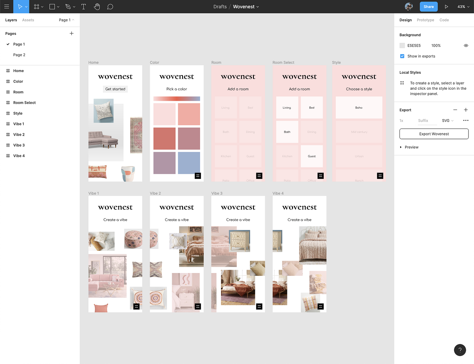The width and height of the screenshot is (474, 364).
Task: Select the Hand tool
Action: [x=97, y=6]
